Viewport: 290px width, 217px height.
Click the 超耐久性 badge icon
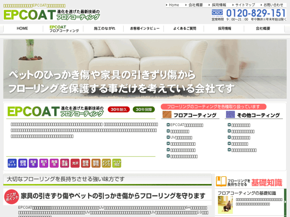point(23,163)
